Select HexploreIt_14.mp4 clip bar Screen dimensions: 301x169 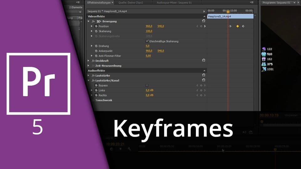tap(230, 17)
